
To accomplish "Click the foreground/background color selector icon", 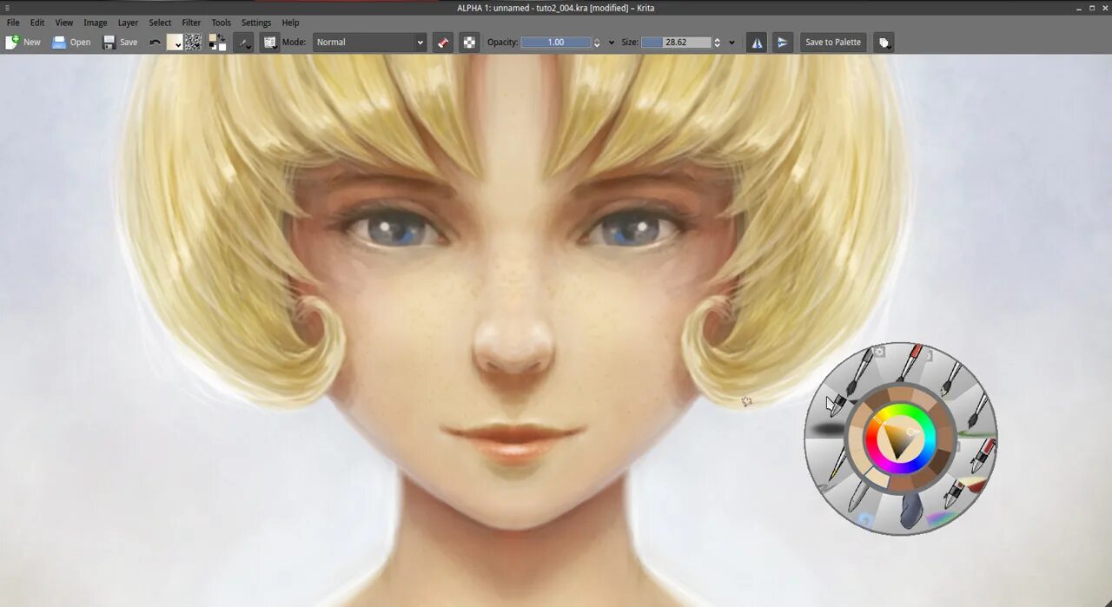I will coord(217,42).
